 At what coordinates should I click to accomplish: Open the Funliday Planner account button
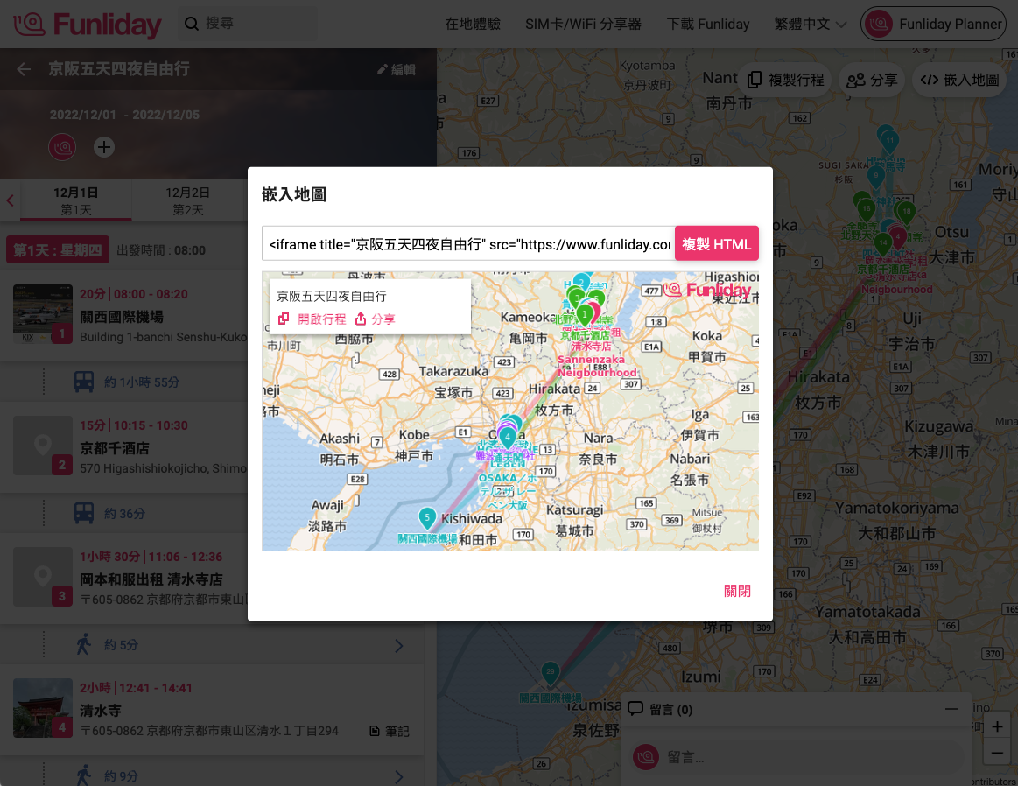pyautogui.click(x=933, y=24)
